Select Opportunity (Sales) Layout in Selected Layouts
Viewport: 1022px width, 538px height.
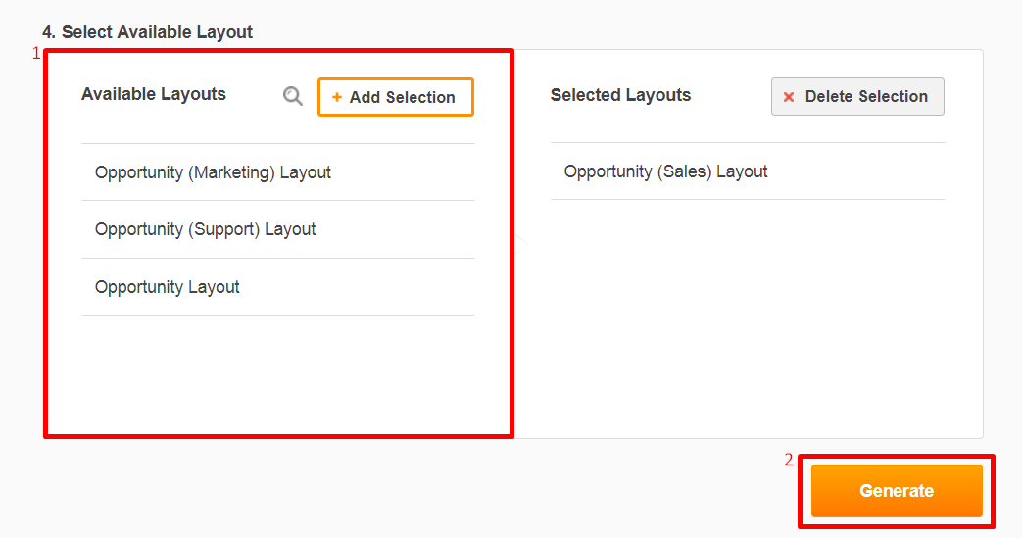coord(748,171)
